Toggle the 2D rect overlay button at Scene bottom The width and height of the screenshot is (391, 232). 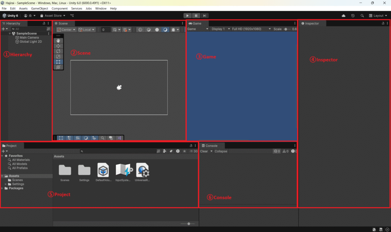coord(61,138)
